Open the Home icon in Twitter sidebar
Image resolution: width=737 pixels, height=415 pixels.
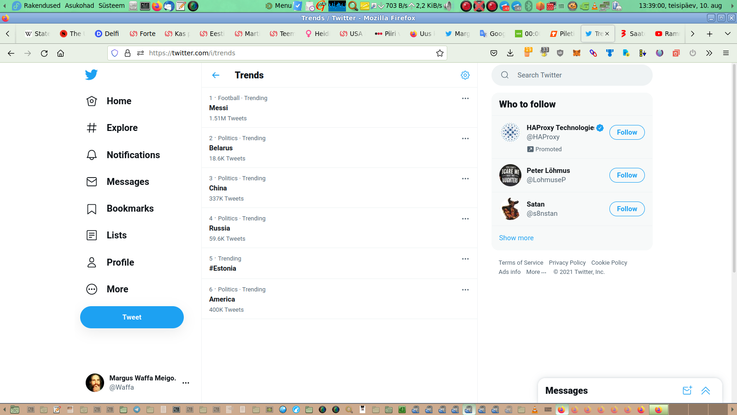click(x=92, y=101)
